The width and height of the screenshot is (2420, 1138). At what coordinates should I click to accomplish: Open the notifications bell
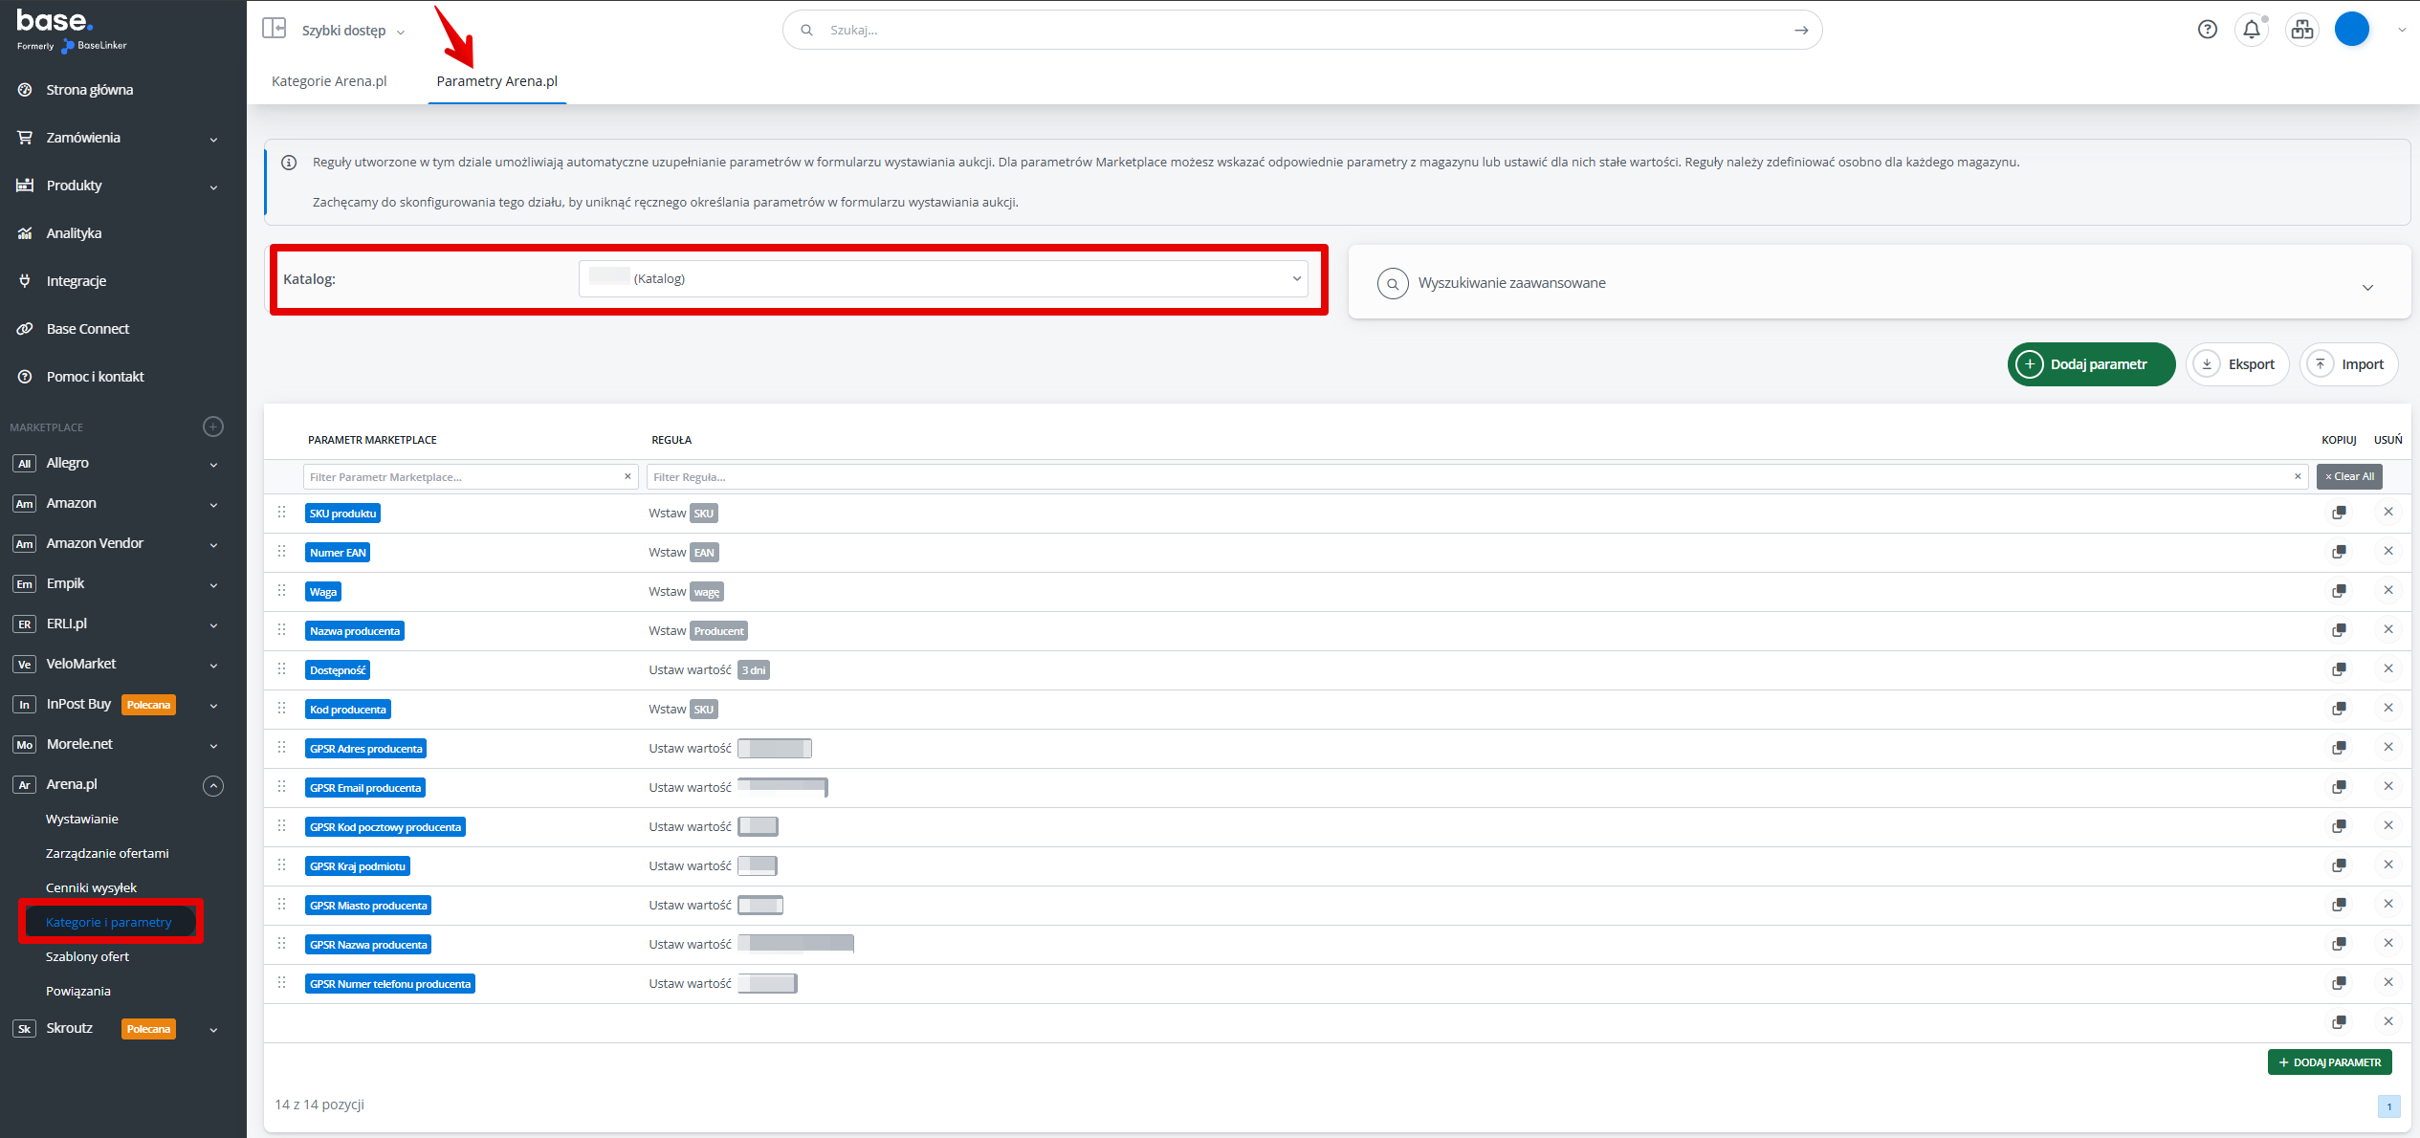[x=2251, y=30]
